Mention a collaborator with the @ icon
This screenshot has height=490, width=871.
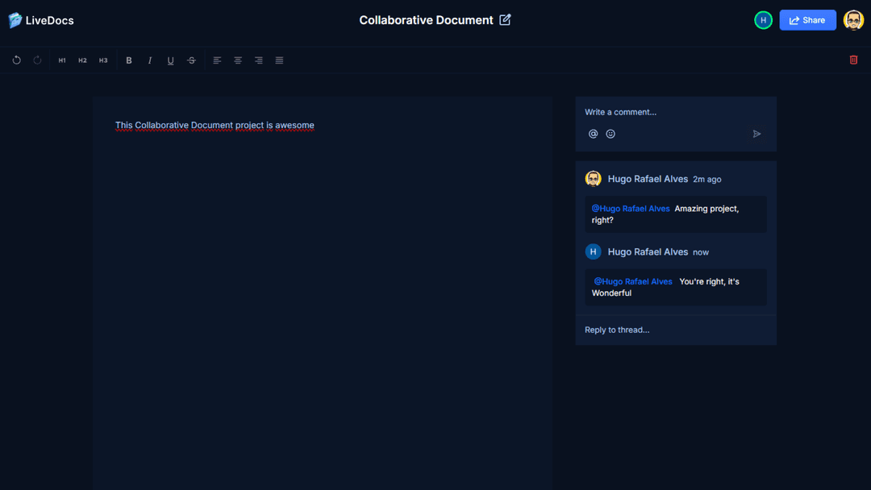point(593,133)
